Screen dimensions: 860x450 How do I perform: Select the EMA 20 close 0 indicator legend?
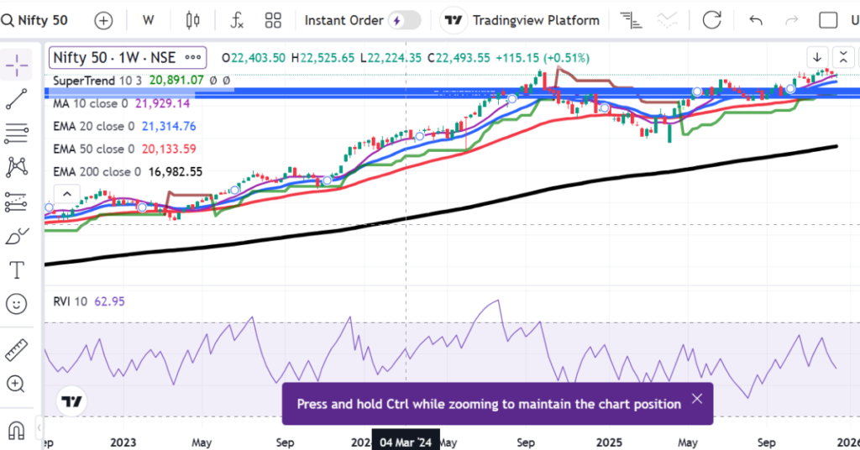coord(93,127)
